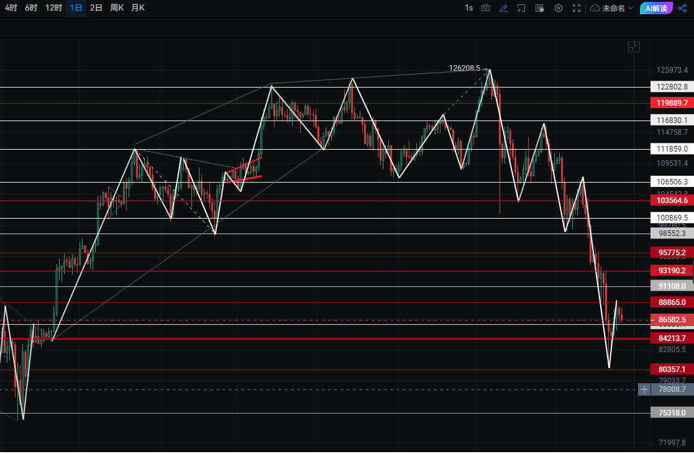Choose the 月K timeframe
Image resolution: width=694 pixels, height=454 pixels.
[138, 8]
